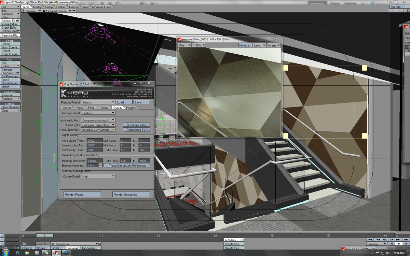Image resolution: width=410 pixels, height=256 pixels.
Task: Toggle Trace Direct Light Reflections option
Action: [127, 166]
